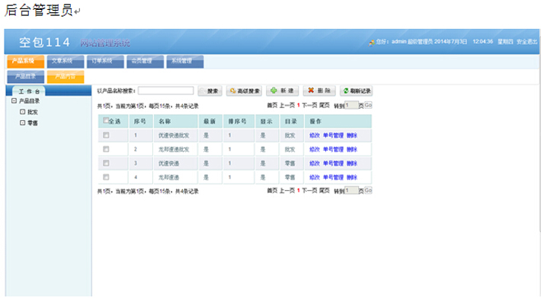Expand the 零售 tree node
The width and height of the screenshot is (541, 303).
click(22, 123)
